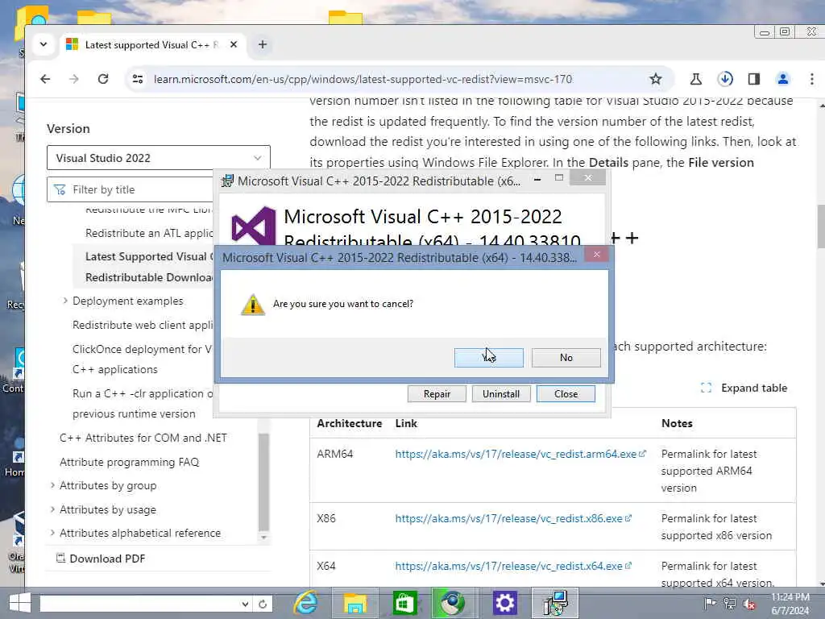The image size is (825, 619).
Task: Open the tab search dropdown arrow
Action: click(x=44, y=45)
